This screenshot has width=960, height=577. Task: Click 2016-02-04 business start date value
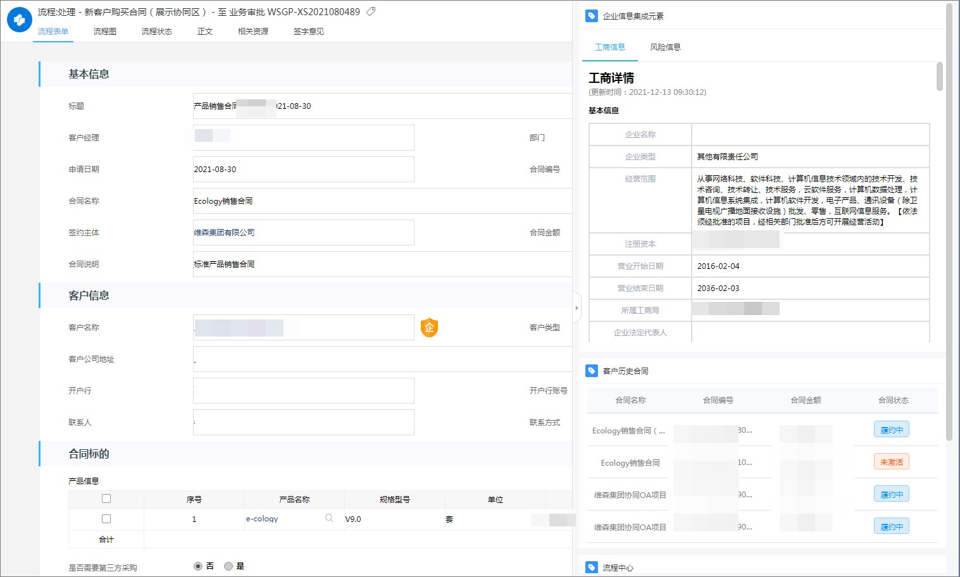tap(718, 266)
